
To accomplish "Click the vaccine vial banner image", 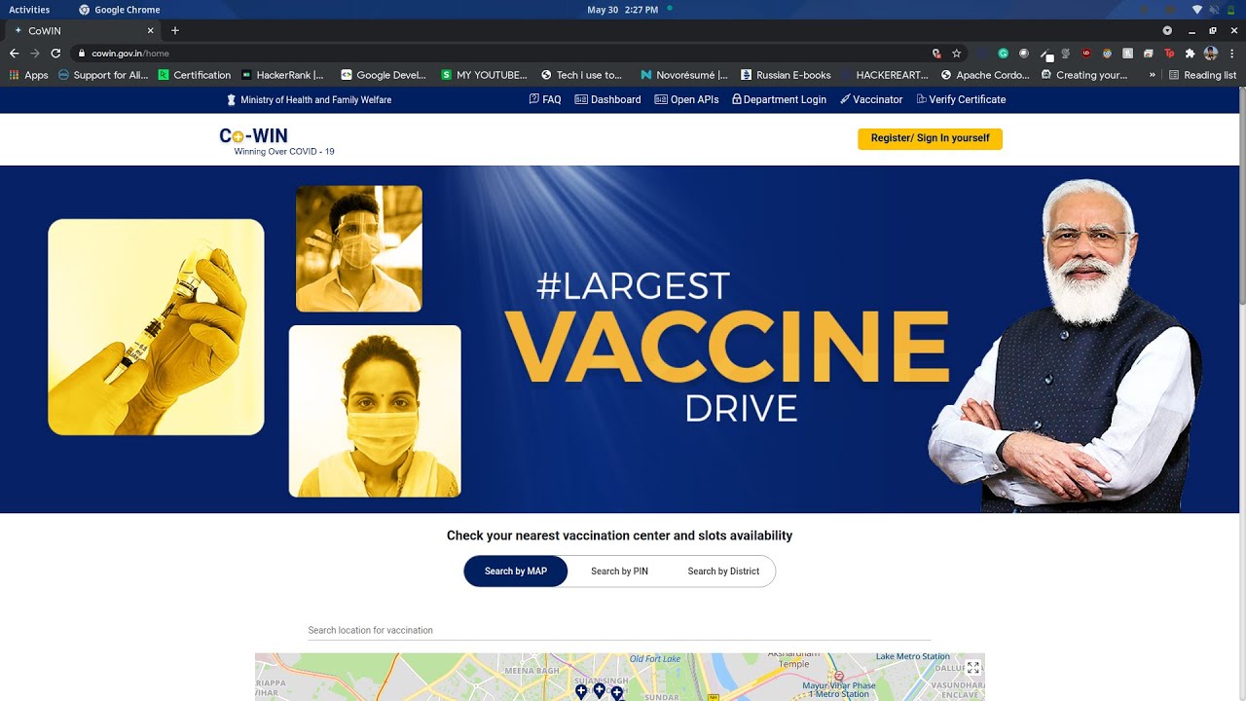I will point(156,327).
